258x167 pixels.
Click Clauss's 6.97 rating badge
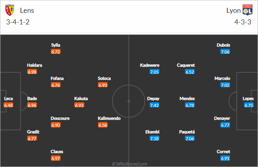(56, 158)
